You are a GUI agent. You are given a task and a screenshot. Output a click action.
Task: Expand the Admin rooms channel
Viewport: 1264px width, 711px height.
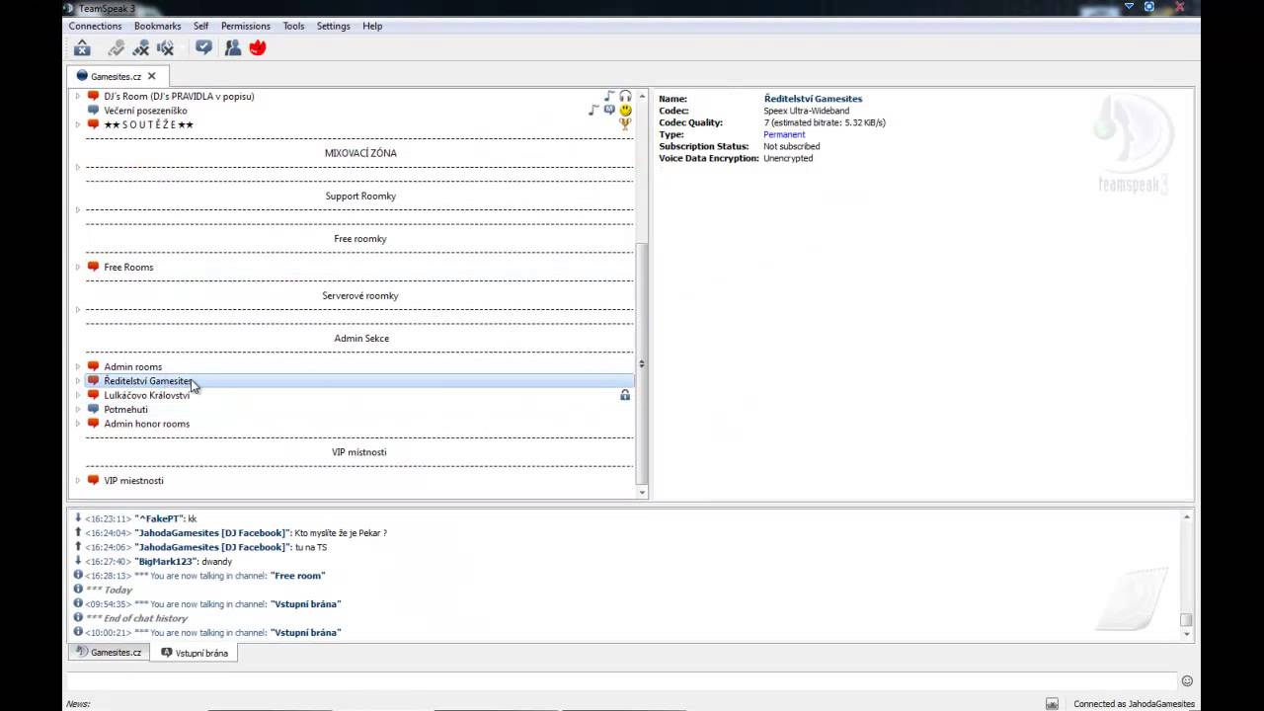click(x=78, y=366)
